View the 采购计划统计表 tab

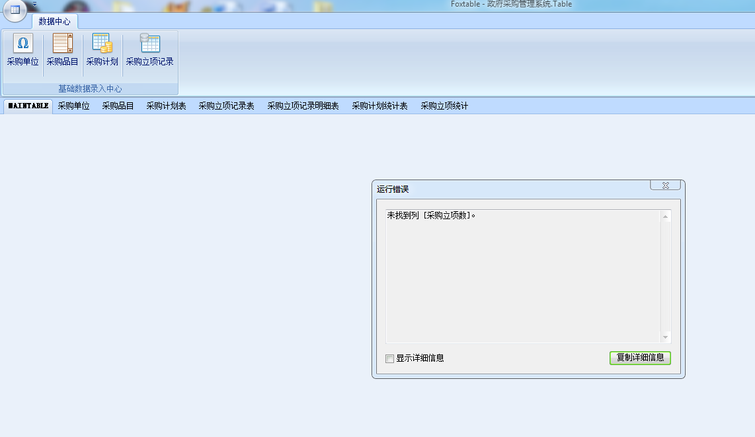[x=379, y=106]
